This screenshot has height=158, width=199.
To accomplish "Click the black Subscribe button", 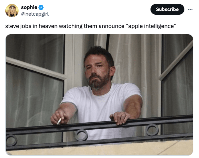I will click(167, 9).
